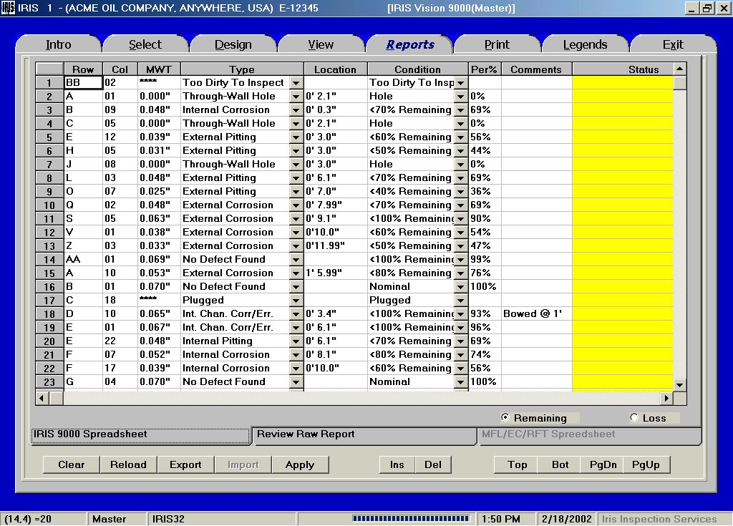Click the Import button
Image resolution: width=733 pixels, height=526 pixels.
[243, 464]
